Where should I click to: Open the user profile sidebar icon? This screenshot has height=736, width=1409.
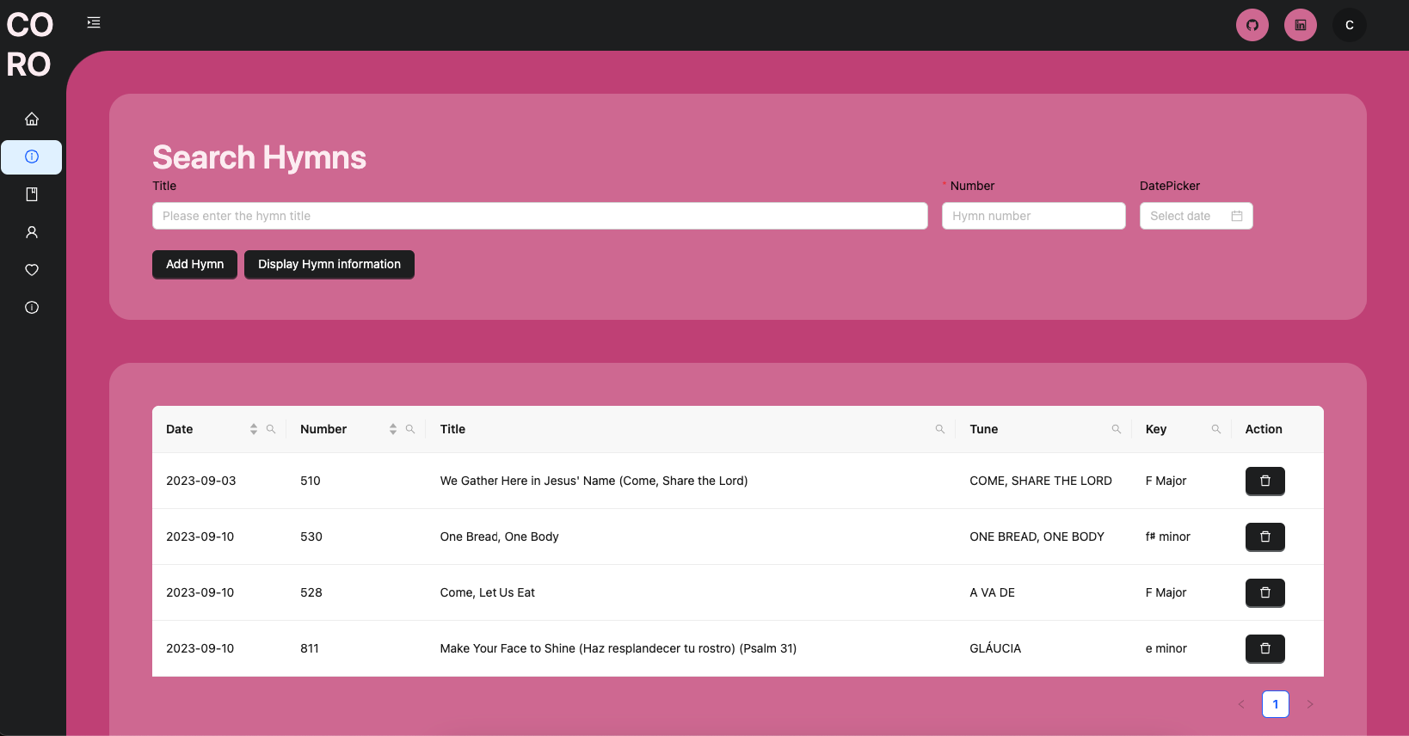(x=32, y=232)
